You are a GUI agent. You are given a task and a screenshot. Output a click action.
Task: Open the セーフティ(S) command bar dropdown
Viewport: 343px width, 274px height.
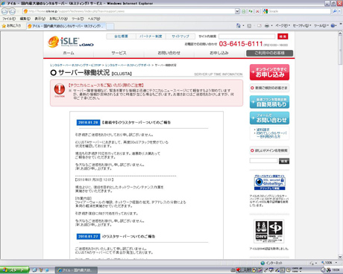[x=302, y=25]
